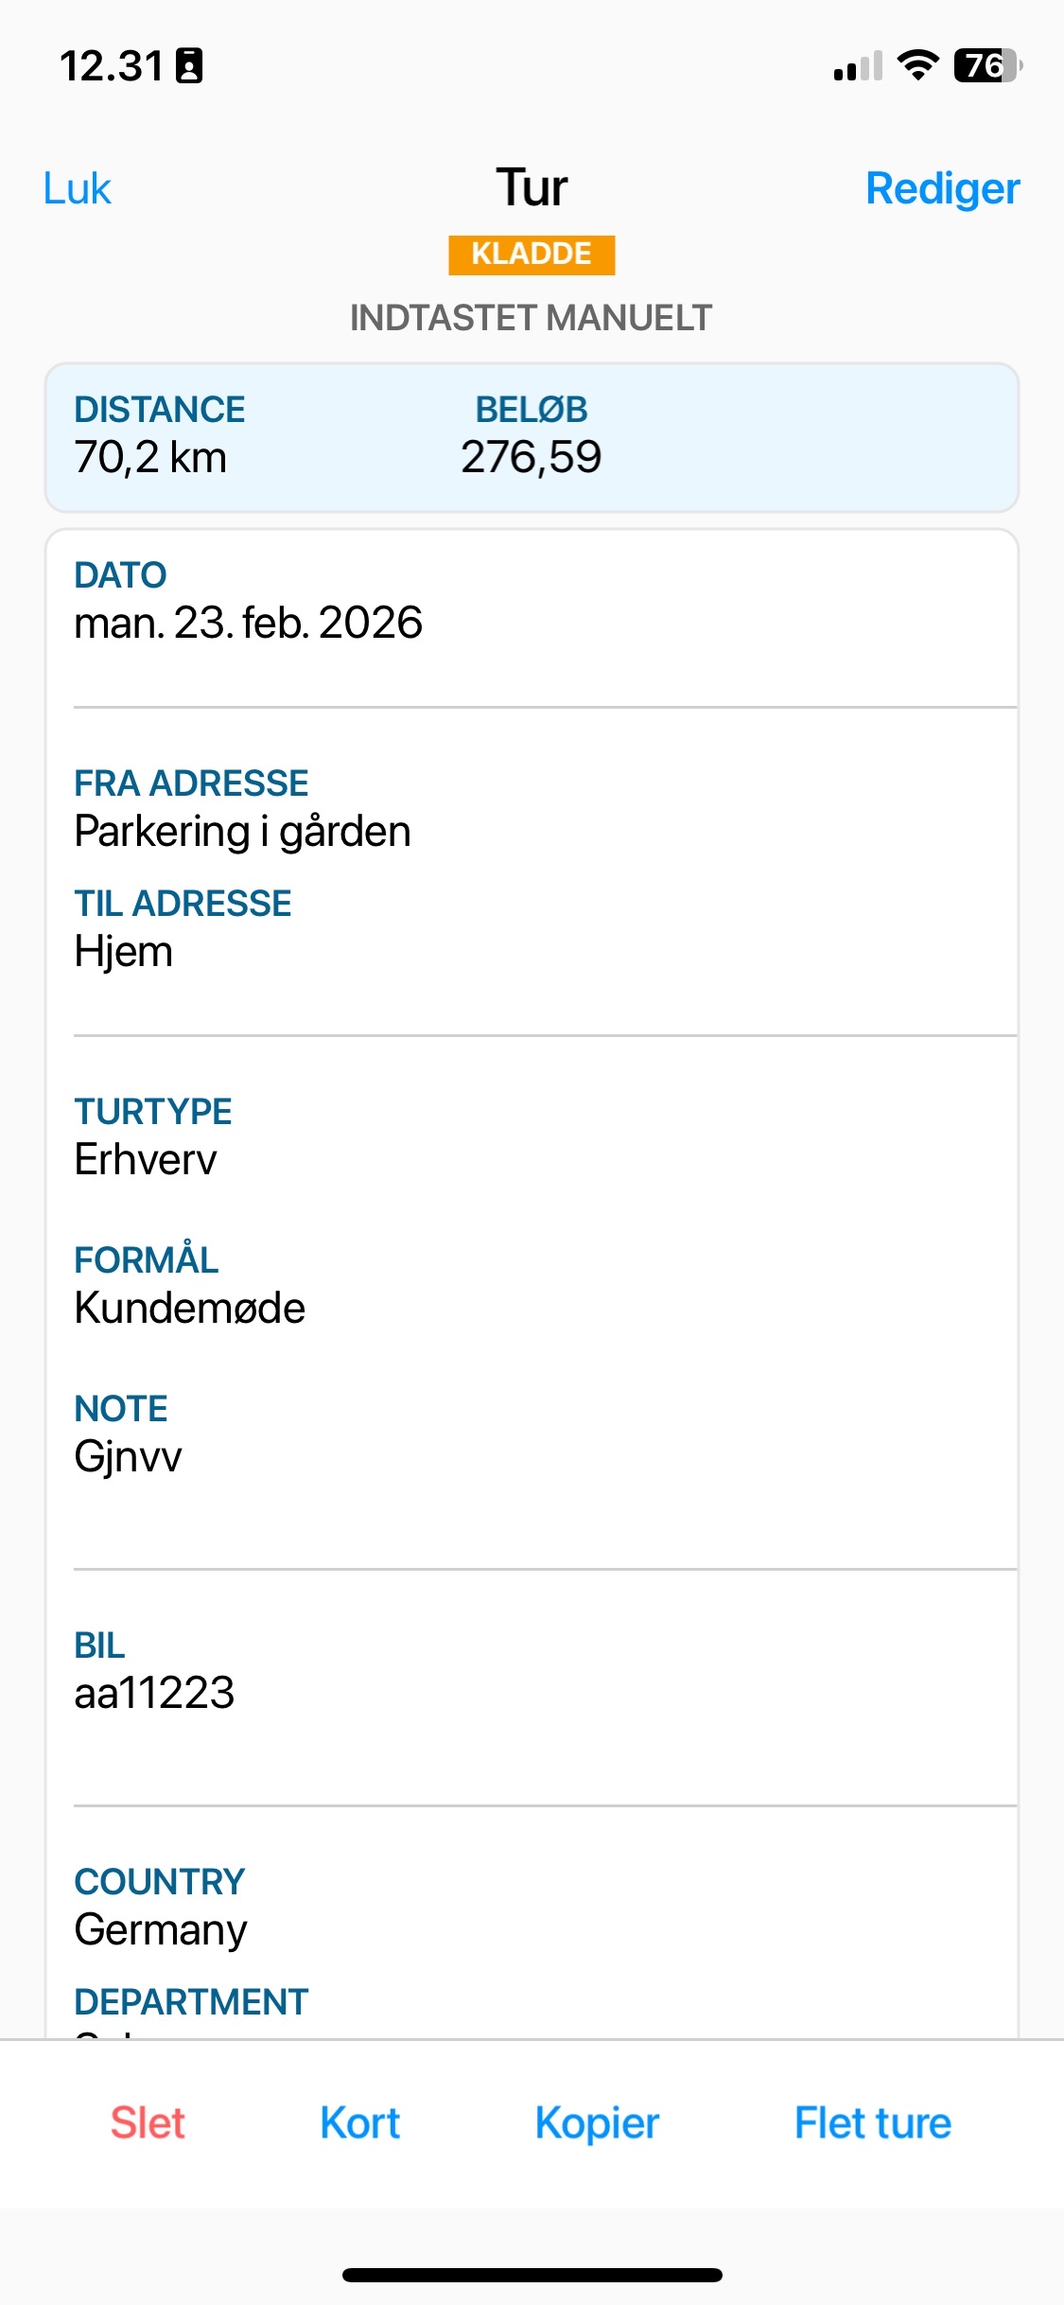This screenshot has height=2305, width=1064.
Task: Tap the Country value Germany
Action: (161, 1930)
